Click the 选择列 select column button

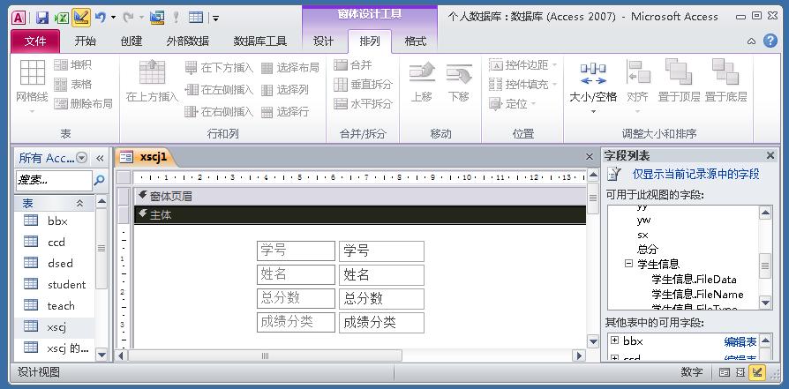285,90
